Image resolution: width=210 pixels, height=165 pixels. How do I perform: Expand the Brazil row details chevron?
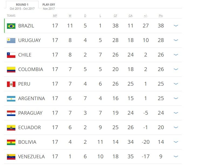coord(176,26)
